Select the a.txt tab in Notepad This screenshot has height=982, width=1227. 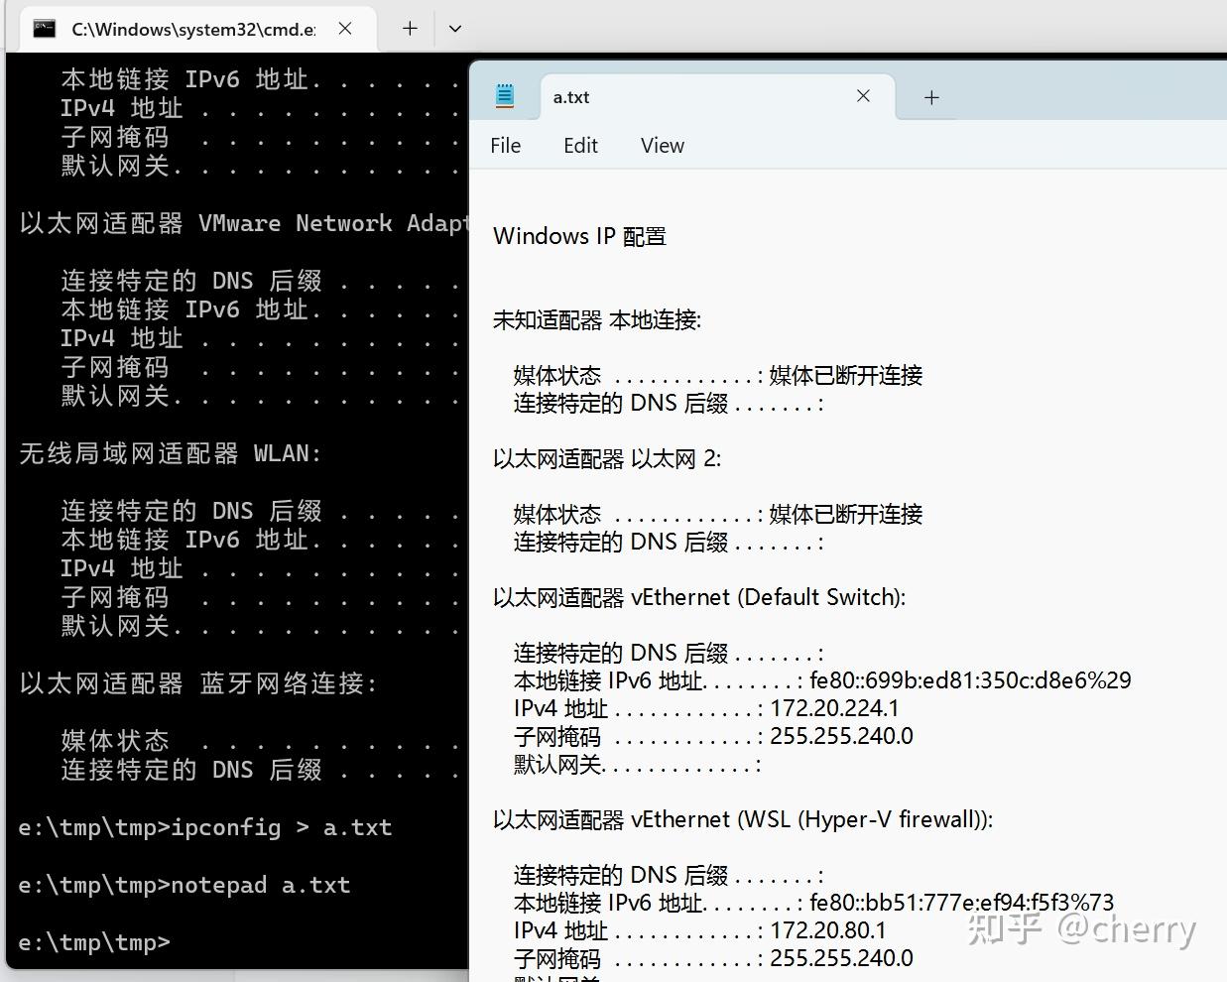pyautogui.click(x=716, y=96)
